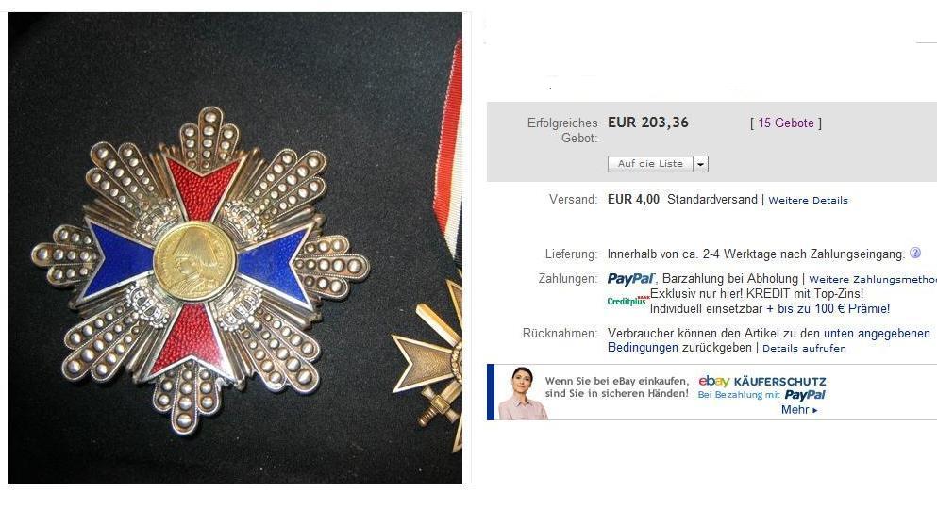Open Weitere Details for shipping
This screenshot has height=509, width=937.
(x=808, y=201)
